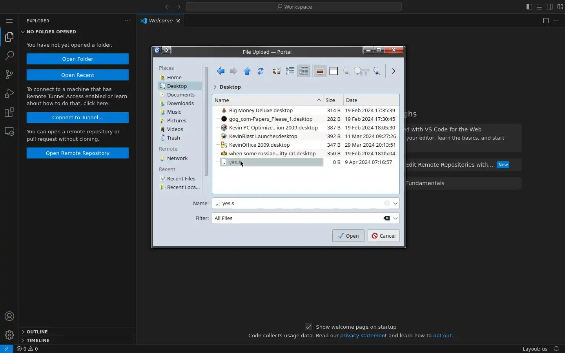Select KevinOffice 2009.desktop file

[x=259, y=145]
